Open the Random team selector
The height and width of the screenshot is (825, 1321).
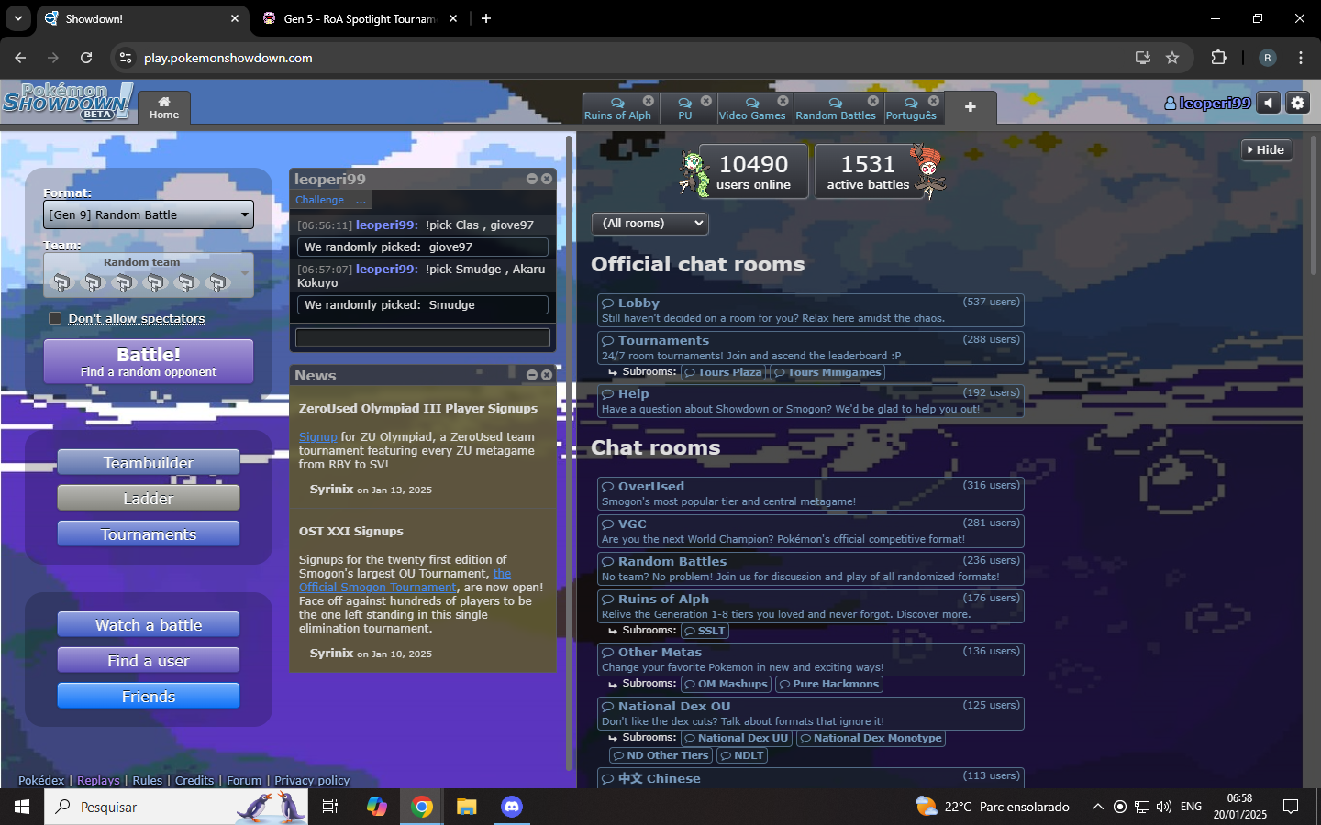[x=149, y=275]
